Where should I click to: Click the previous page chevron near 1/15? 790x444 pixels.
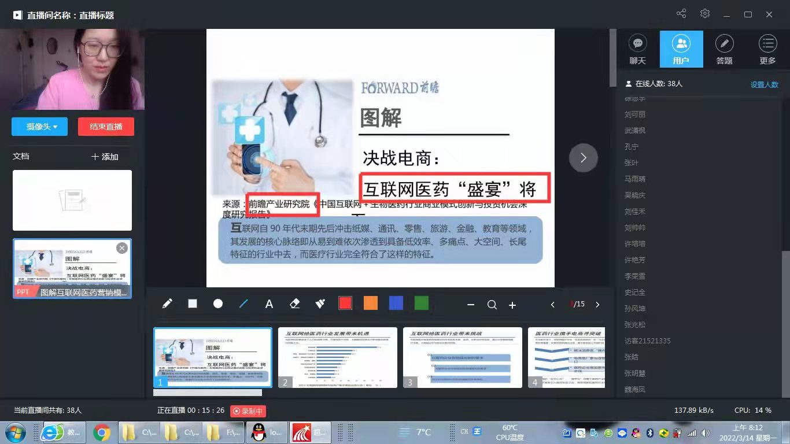tap(553, 305)
